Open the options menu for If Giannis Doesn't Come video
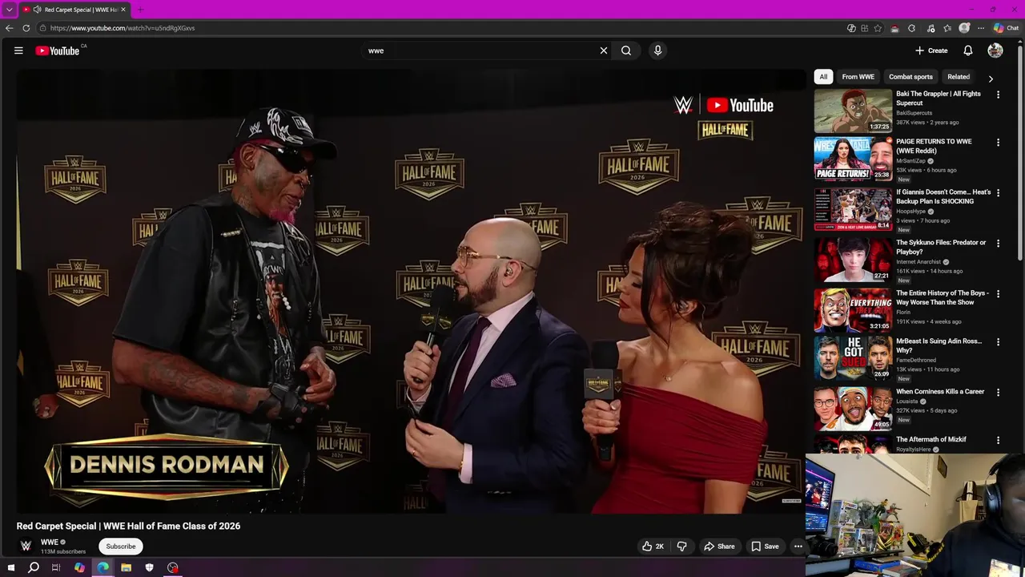 coord(998,193)
